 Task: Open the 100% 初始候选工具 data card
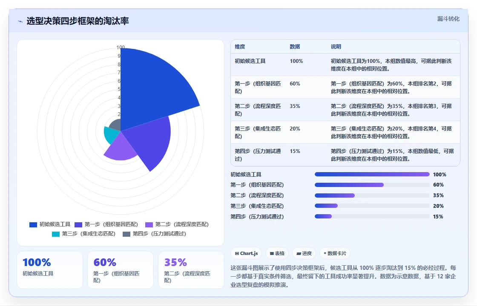[50, 270]
